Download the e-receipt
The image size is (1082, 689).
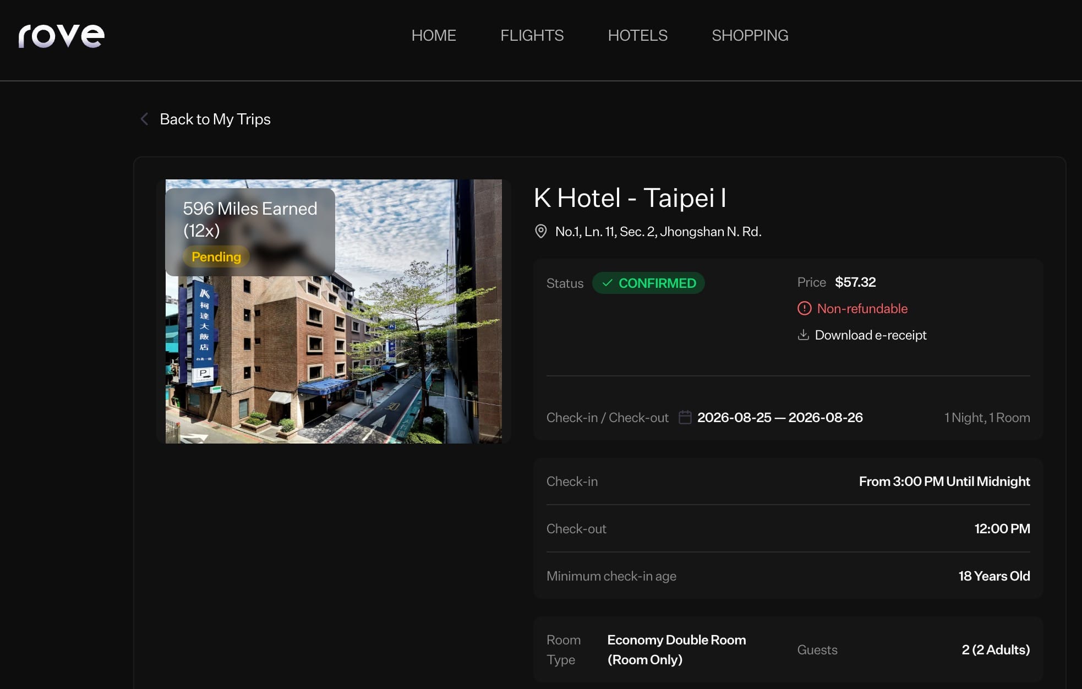[x=870, y=335]
